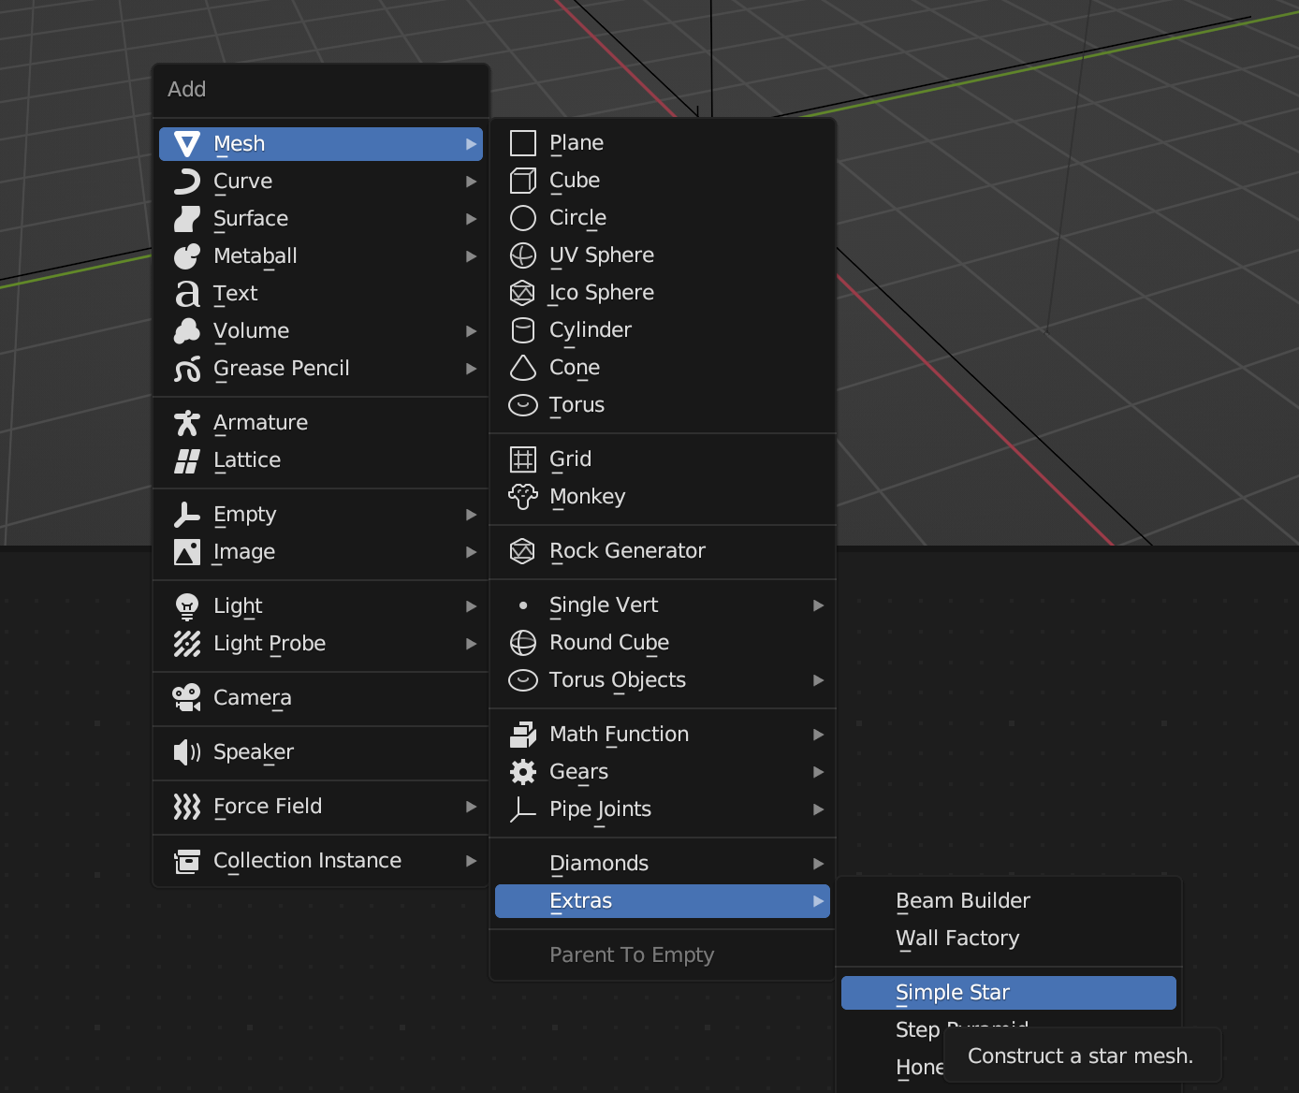Click the Pipe Joints icon
Screen dimensions: 1299x1093
click(523, 809)
